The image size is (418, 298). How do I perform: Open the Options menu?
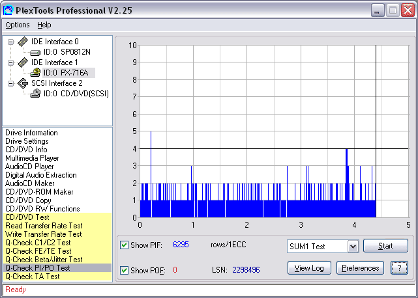click(x=18, y=25)
